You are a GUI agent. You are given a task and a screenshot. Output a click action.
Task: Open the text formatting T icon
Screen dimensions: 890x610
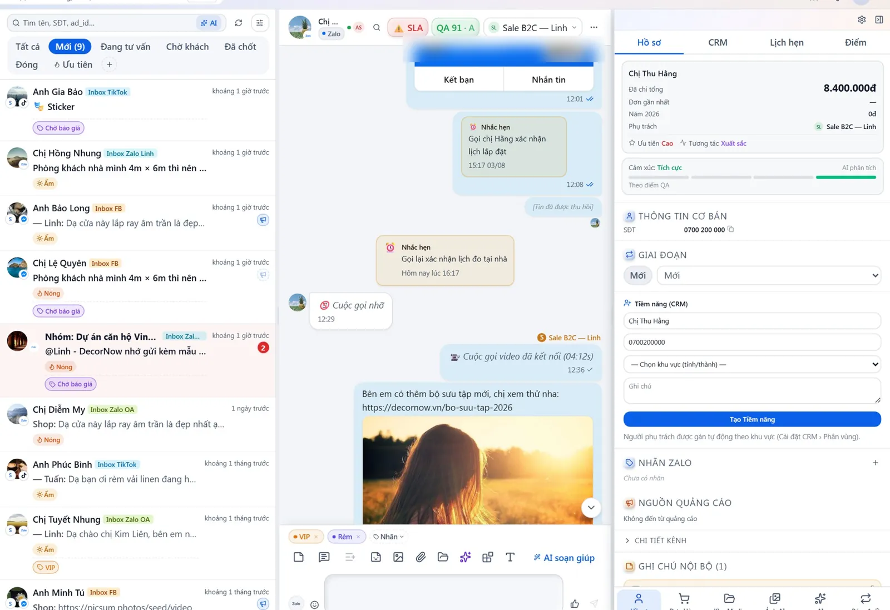[x=510, y=557]
